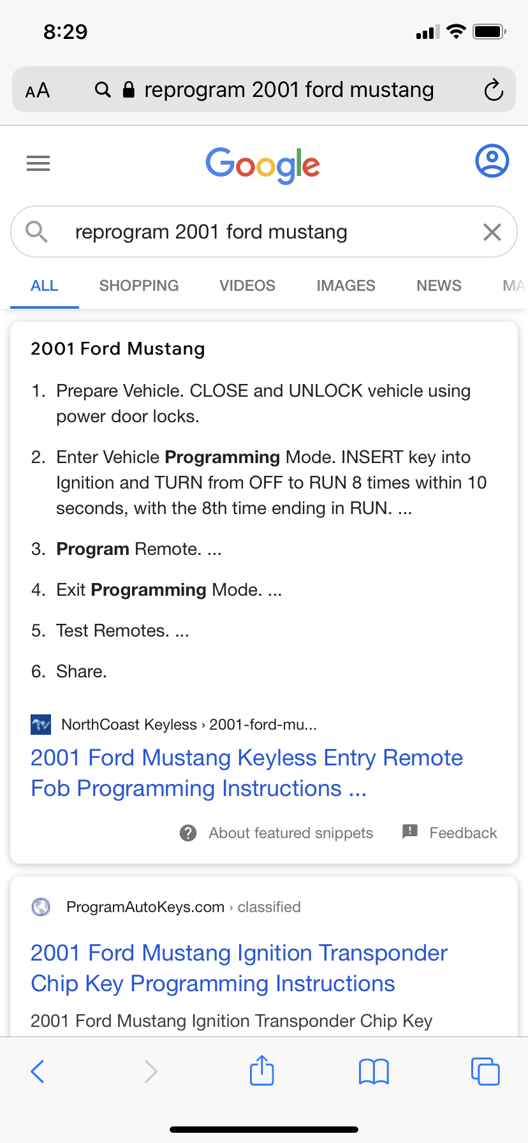Tap the Safari share icon
The width and height of the screenshot is (528, 1143).
point(261,1071)
